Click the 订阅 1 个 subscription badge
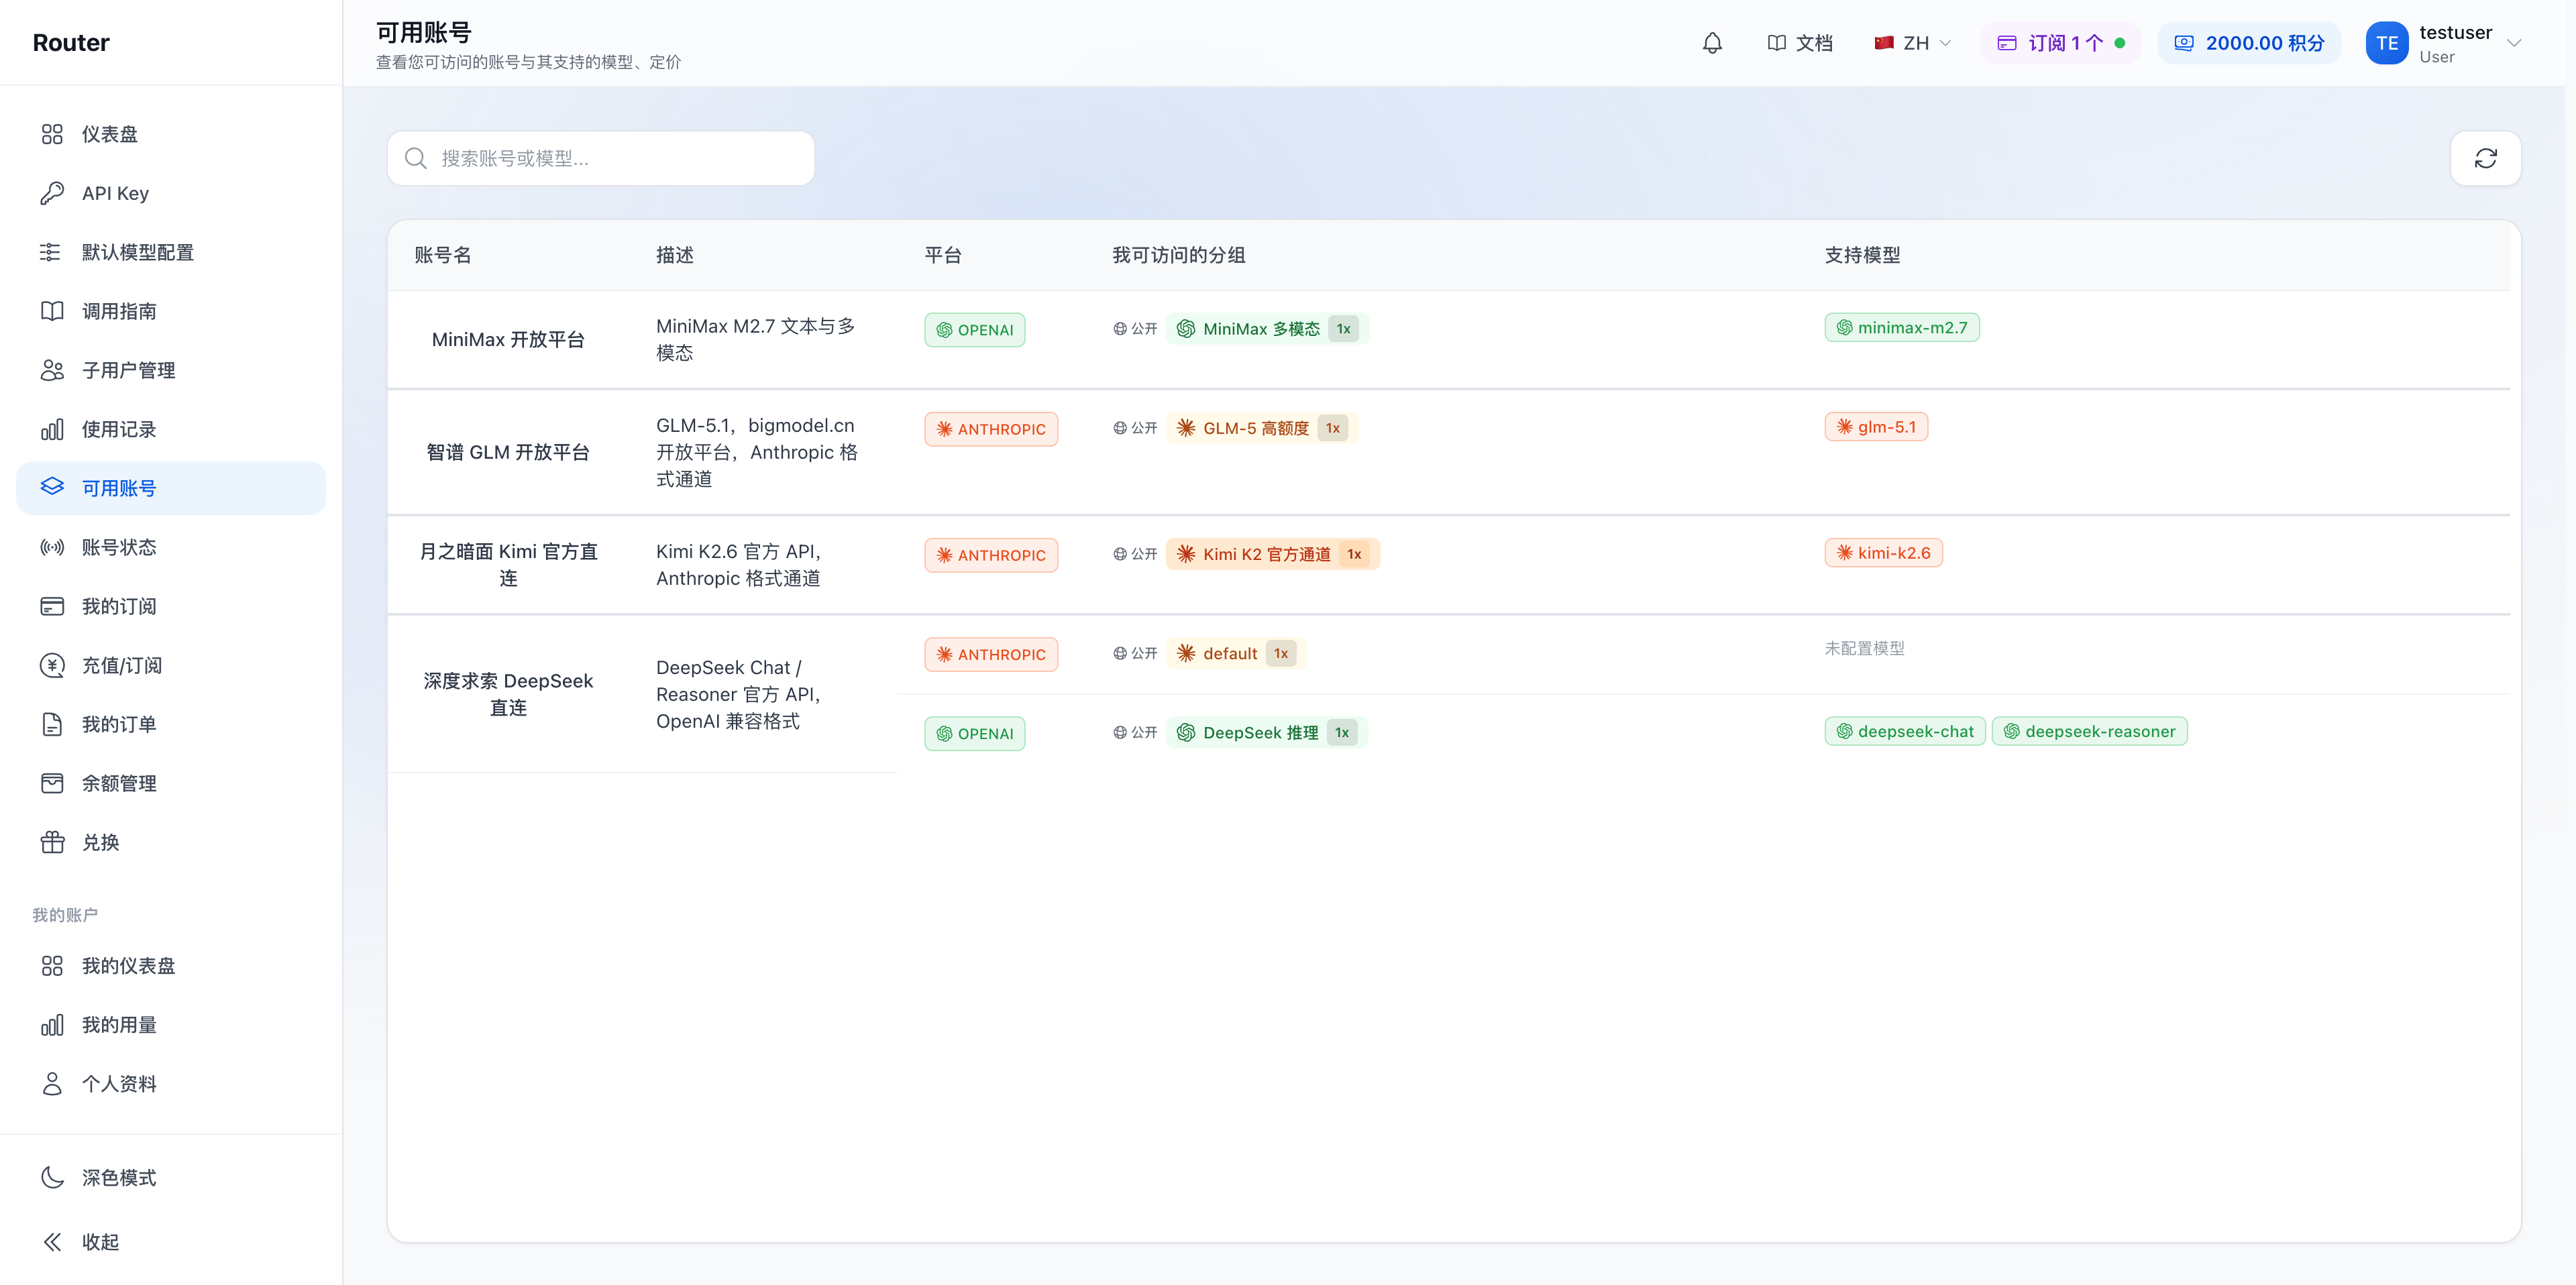The width and height of the screenshot is (2576, 1285). (x=2060, y=43)
